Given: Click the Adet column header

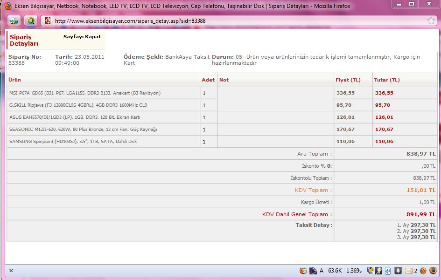Looking at the screenshot, I should (208, 80).
